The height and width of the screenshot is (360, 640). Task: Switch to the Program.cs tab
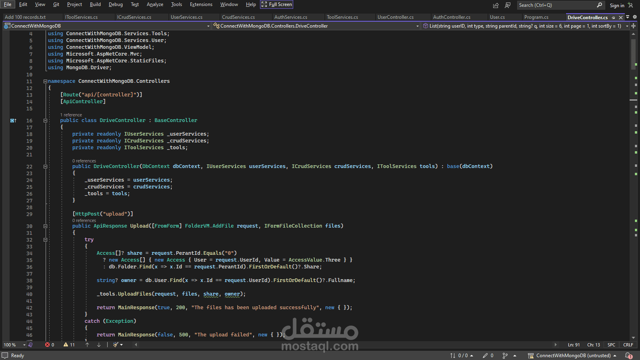click(x=536, y=17)
